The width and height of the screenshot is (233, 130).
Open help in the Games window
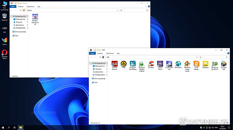(149, 7)
